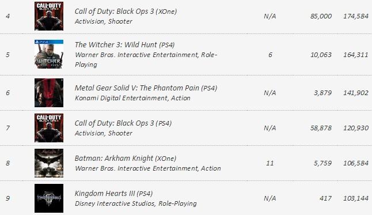Open Batman: Arkham Knight (XOne) title link

coord(126,159)
